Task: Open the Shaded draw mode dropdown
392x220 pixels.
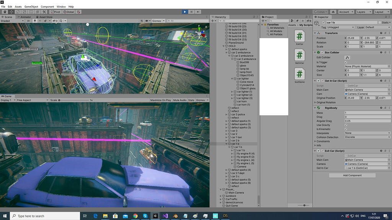Action: click(x=10, y=21)
